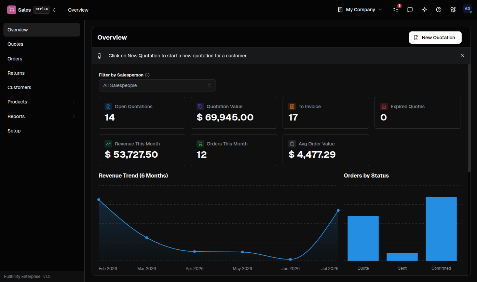Go to Quotes in the sidebar
The width and height of the screenshot is (477, 282).
coord(42,44)
